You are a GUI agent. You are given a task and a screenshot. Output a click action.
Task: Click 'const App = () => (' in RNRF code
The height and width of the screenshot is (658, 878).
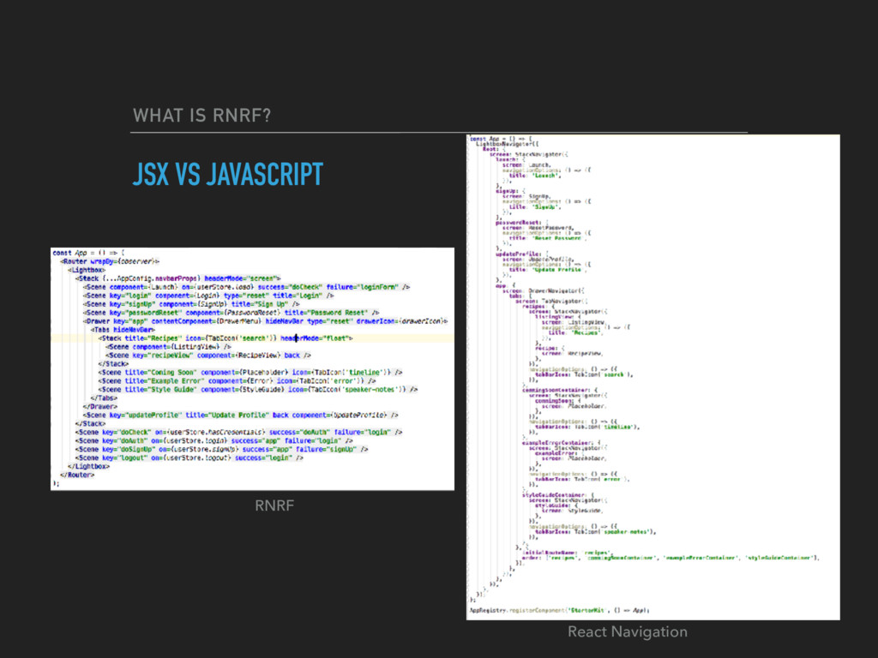88,253
